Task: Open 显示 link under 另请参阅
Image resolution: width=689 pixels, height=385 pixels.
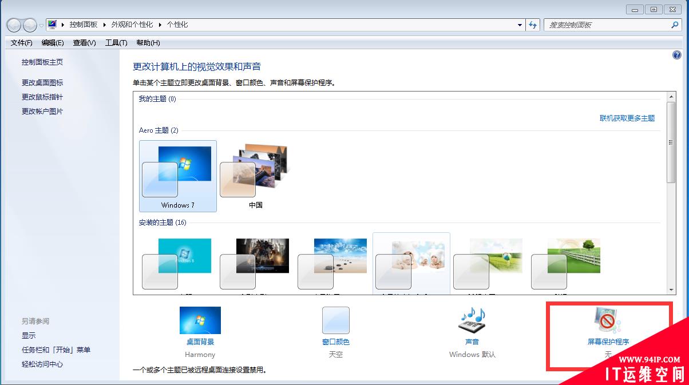Action: pos(29,335)
